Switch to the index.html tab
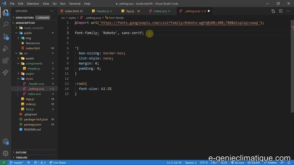 pyautogui.click(x=72, y=11)
